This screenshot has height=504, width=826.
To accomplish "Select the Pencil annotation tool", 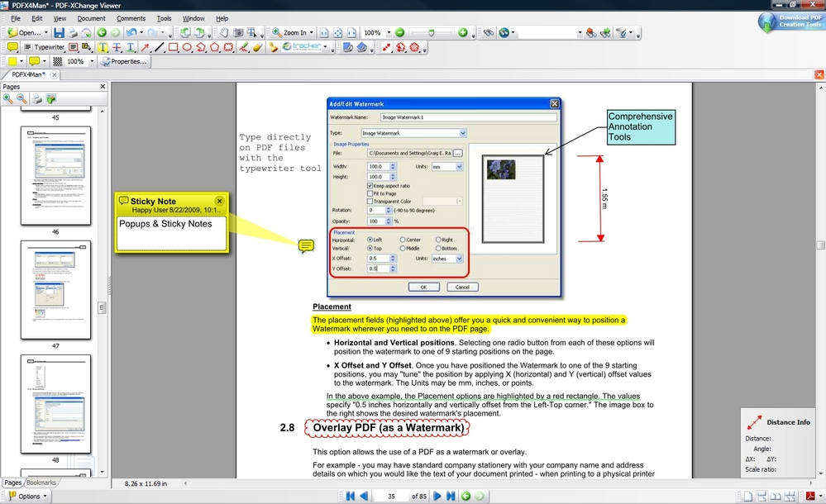I will pos(243,47).
